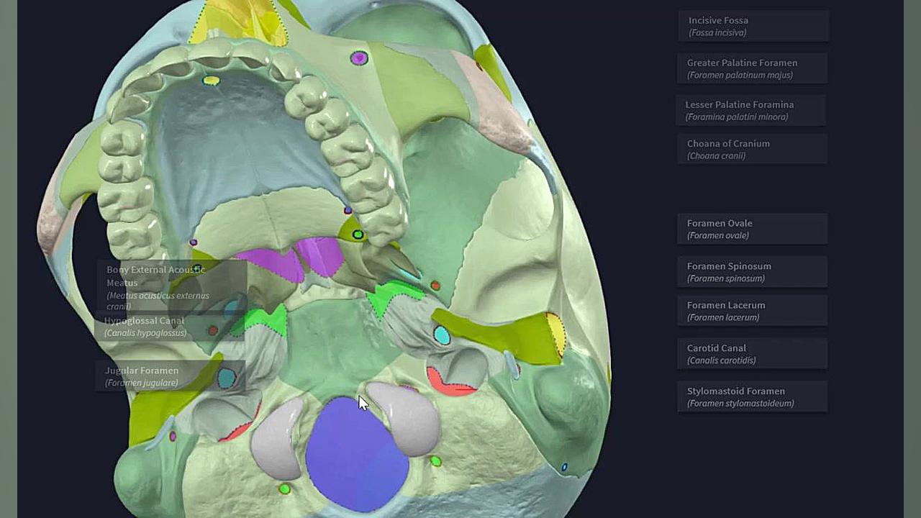921x518 pixels.
Task: Click the Foramen Lacerum label
Action: pyautogui.click(x=752, y=311)
